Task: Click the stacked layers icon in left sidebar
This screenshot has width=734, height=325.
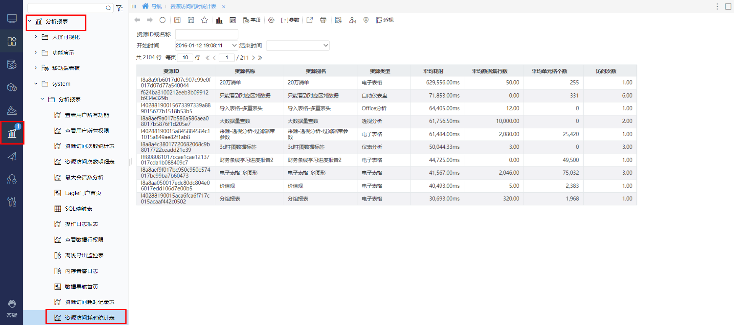Action: pos(12,110)
